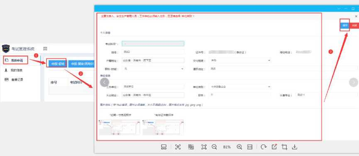This screenshot has width=359, height=156.
Task: Go to the previous image with left arrow
Action: (x=105, y=82)
